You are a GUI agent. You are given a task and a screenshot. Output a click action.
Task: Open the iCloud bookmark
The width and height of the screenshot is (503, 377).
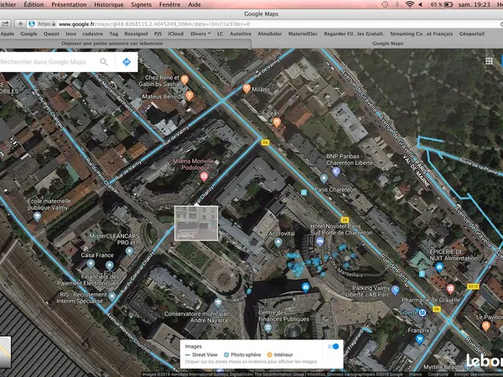pyautogui.click(x=176, y=34)
